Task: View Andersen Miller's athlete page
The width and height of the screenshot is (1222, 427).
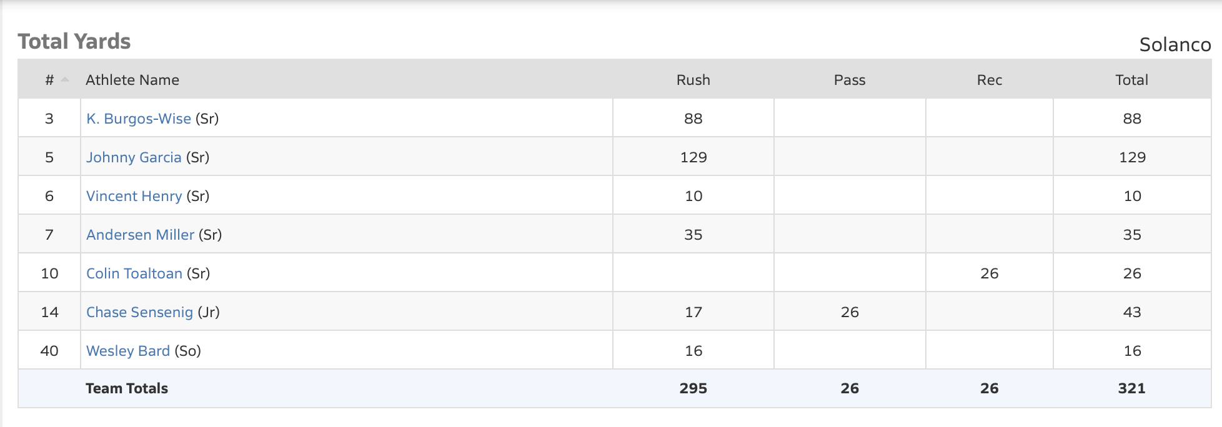Action: pyautogui.click(x=141, y=235)
